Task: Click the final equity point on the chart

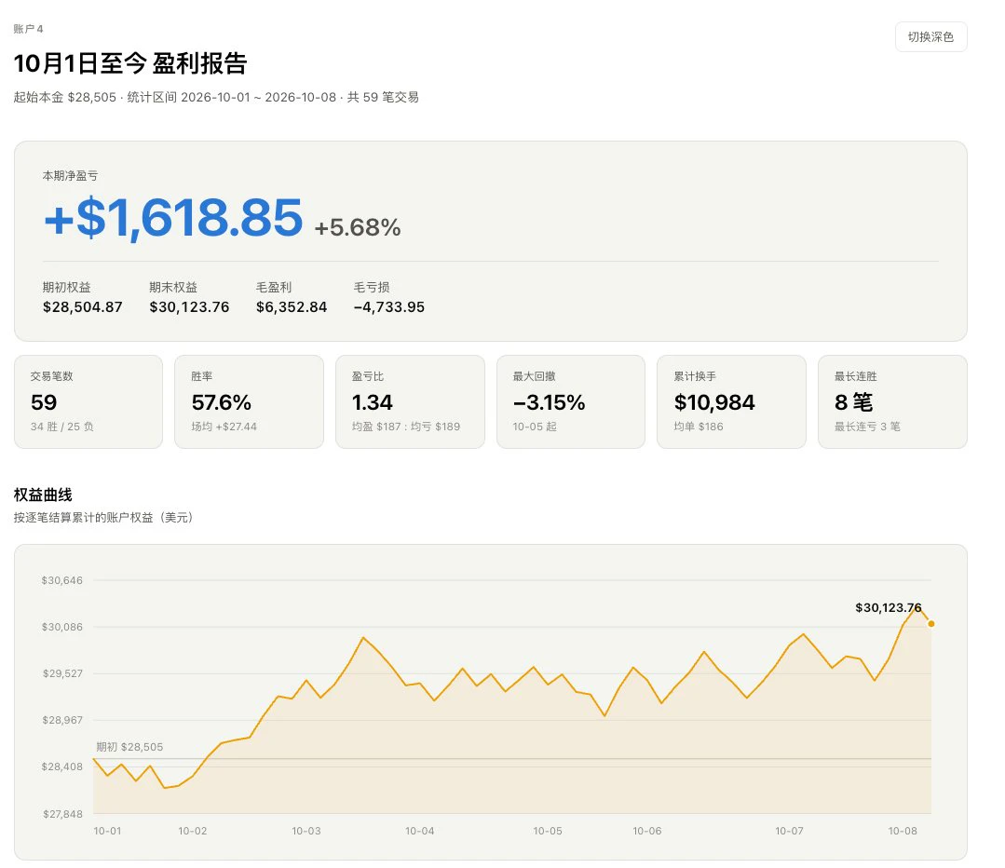Action: click(x=931, y=624)
